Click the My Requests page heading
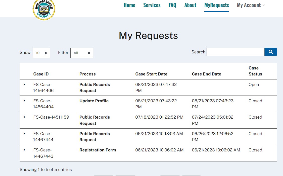 click(x=148, y=35)
